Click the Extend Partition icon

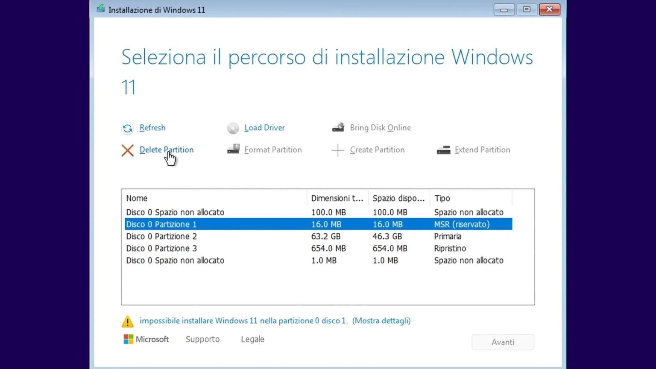443,150
